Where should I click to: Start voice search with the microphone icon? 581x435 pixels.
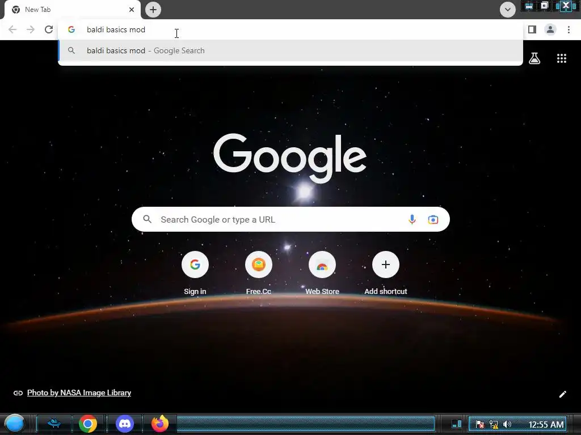tap(412, 219)
